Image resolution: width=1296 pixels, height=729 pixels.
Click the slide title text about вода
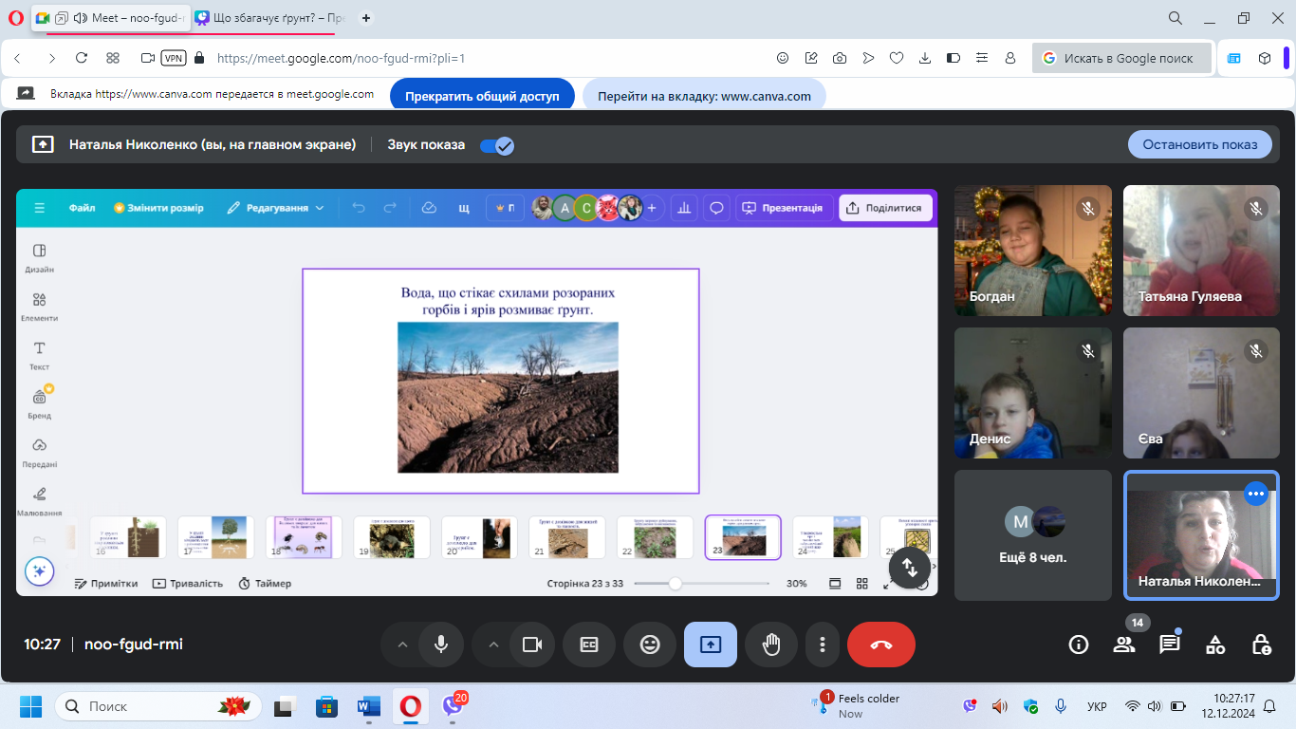coord(508,301)
